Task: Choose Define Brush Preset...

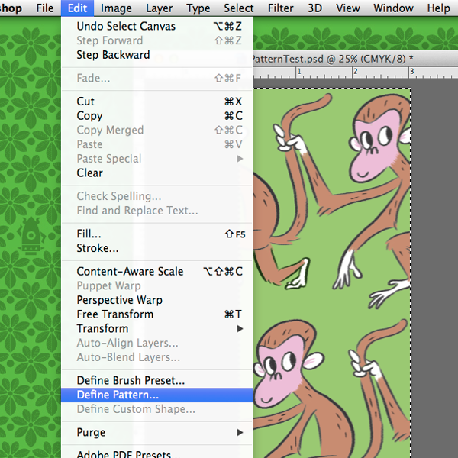Action: tap(156, 380)
